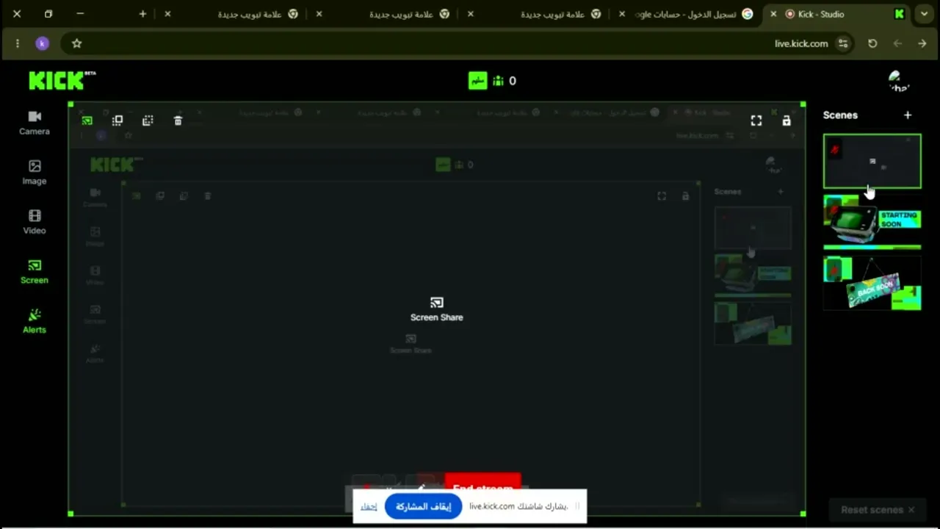Bookmark this page with the star icon
The width and height of the screenshot is (940, 529).
[76, 43]
